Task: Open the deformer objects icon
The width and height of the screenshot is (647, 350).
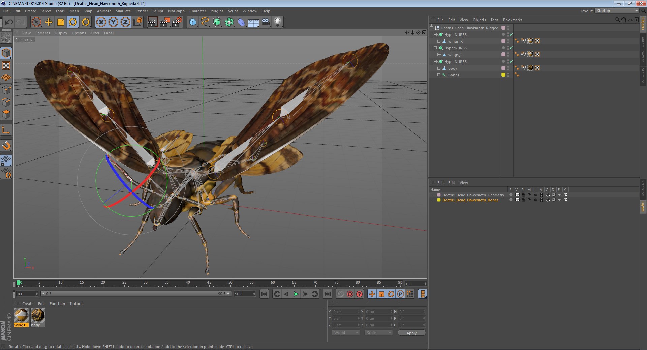Action: (x=241, y=22)
